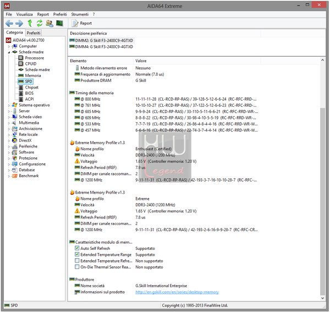Click the vertical scrollbar thumb
This screenshot has height=312, width=330.
coord(322,201)
